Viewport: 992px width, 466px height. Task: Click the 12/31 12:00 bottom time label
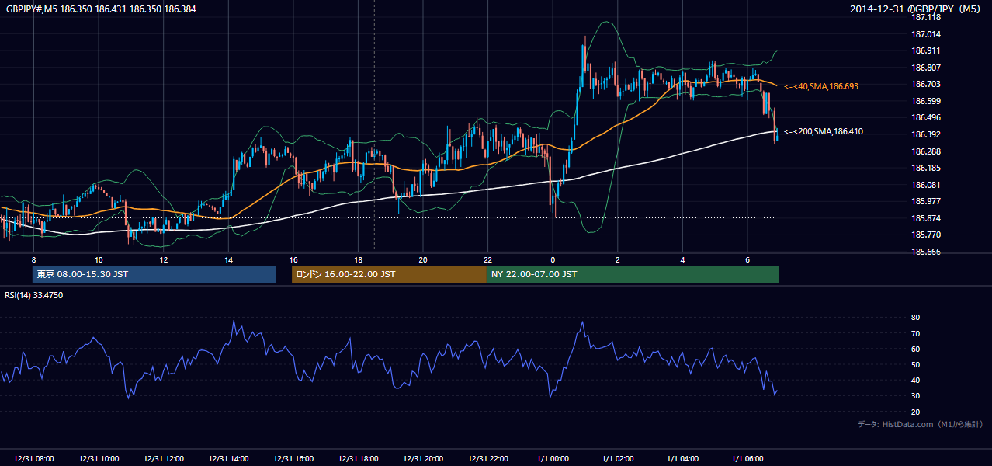[164, 459]
